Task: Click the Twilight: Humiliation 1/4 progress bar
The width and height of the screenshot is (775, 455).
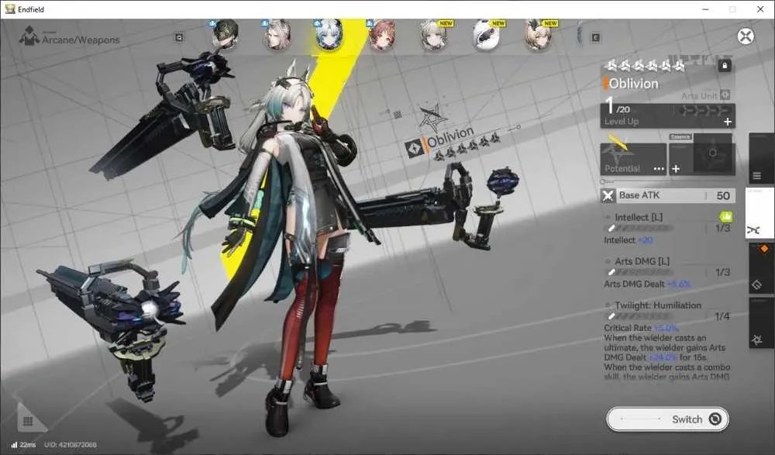Action: pyautogui.click(x=639, y=316)
